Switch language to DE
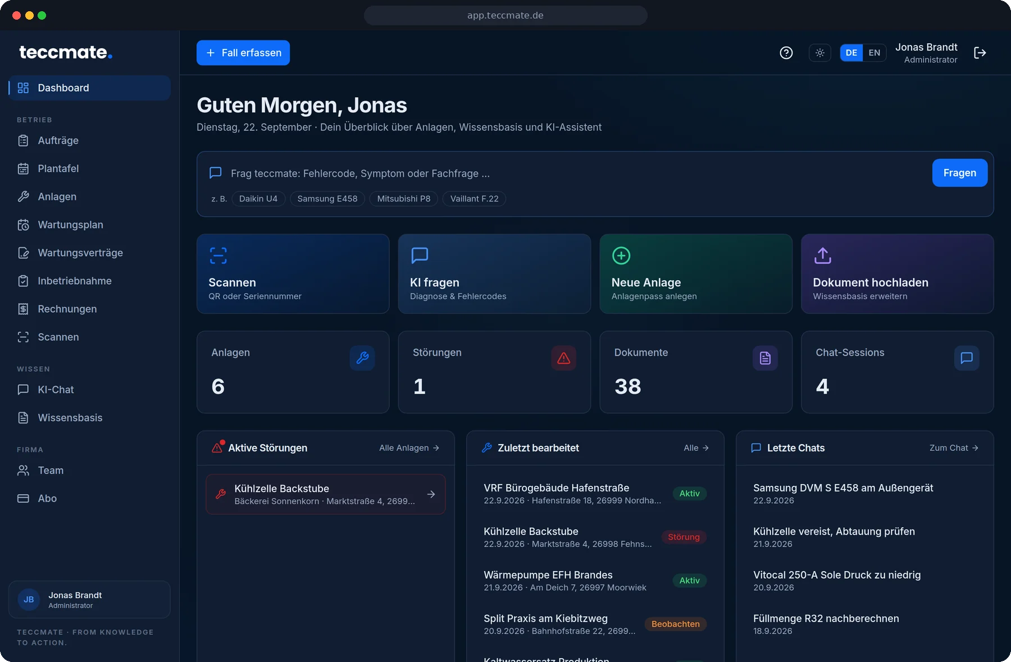 [x=851, y=53]
